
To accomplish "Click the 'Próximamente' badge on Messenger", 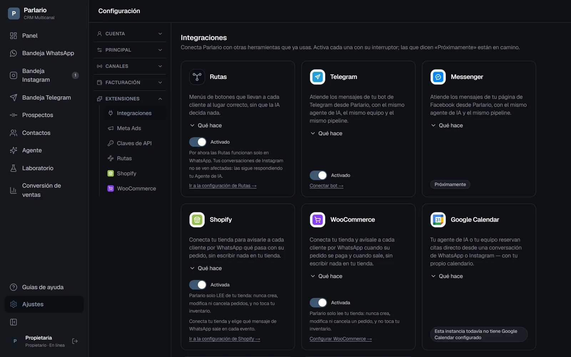I will (x=450, y=185).
